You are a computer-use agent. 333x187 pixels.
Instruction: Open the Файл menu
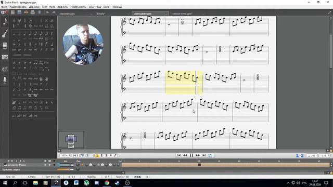[x=4, y=7]
